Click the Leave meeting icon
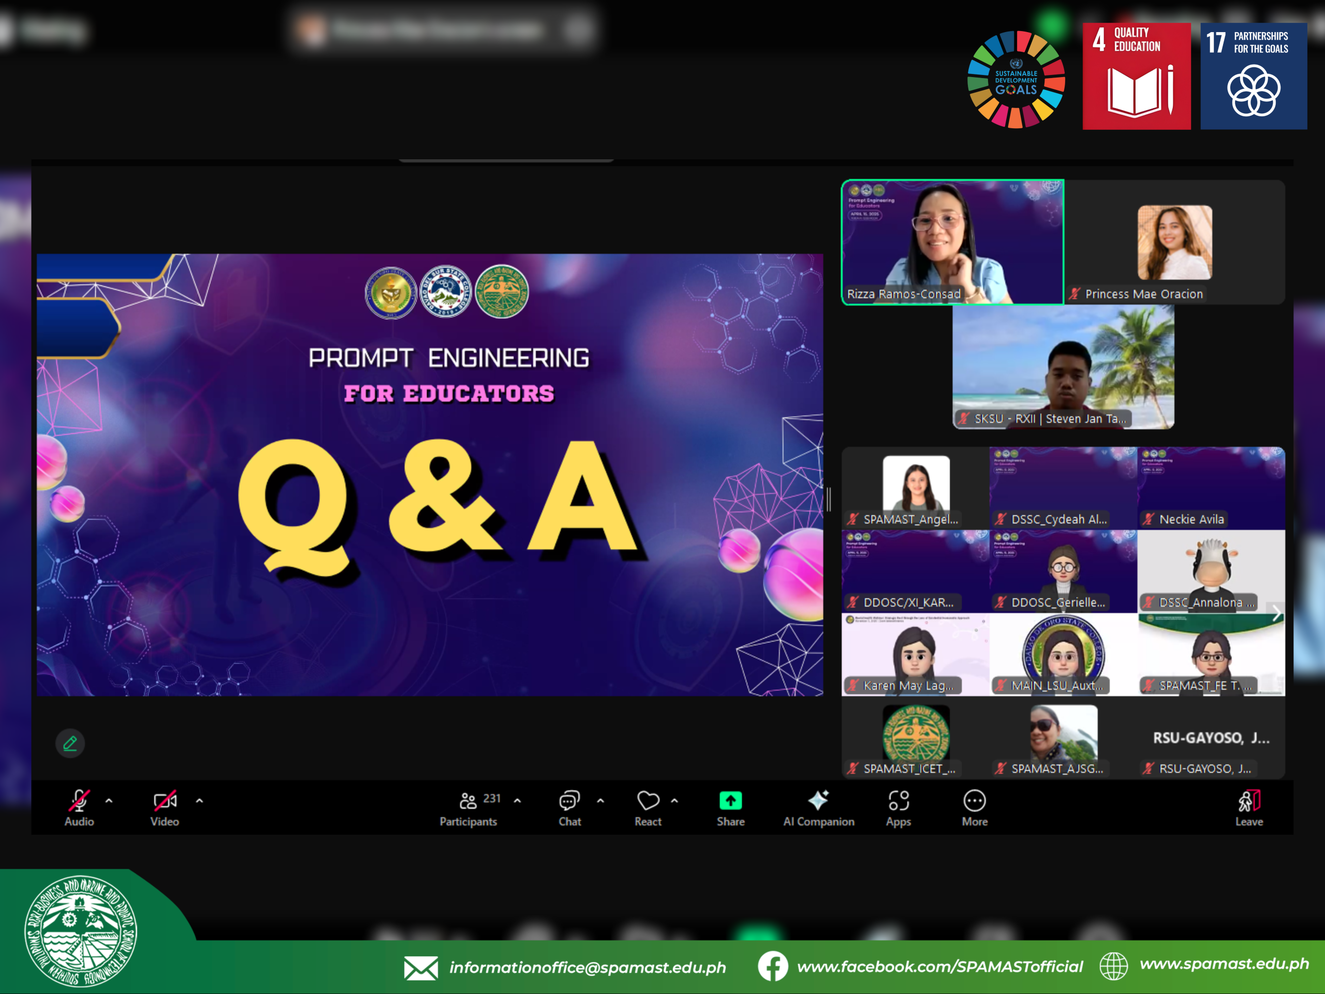Image resolution: width=1325 pixels, height=994 pixels. 1249,801
